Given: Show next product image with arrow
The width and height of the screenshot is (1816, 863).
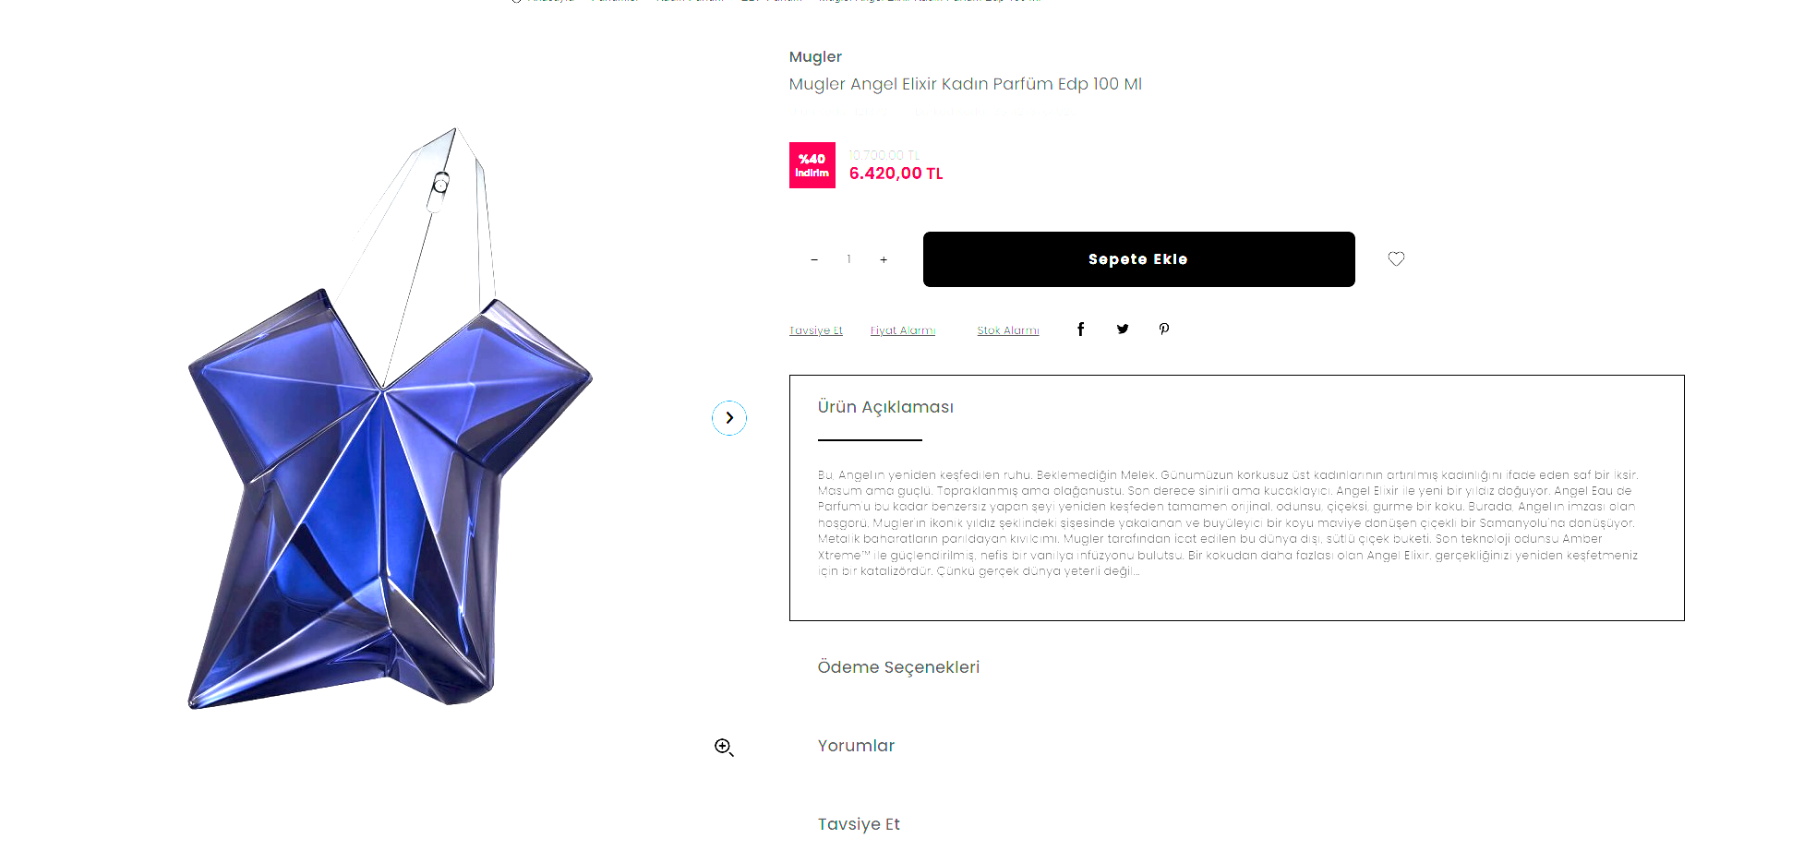Looking at the screenshot, I should coord(729,418).
